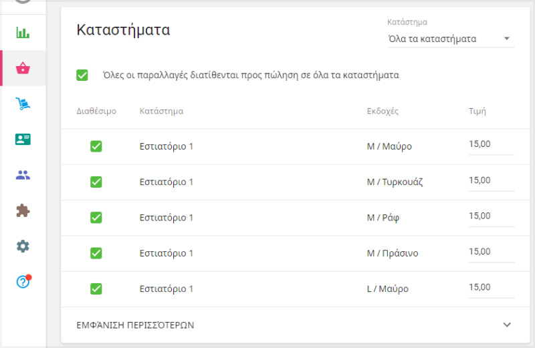Open the employees ID card icon
The width and height of the screenshot is (535, 348).
pyautogui.click(x=23, y=139)
